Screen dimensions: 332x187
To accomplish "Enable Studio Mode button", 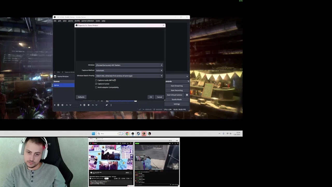I will click(177, 99).
